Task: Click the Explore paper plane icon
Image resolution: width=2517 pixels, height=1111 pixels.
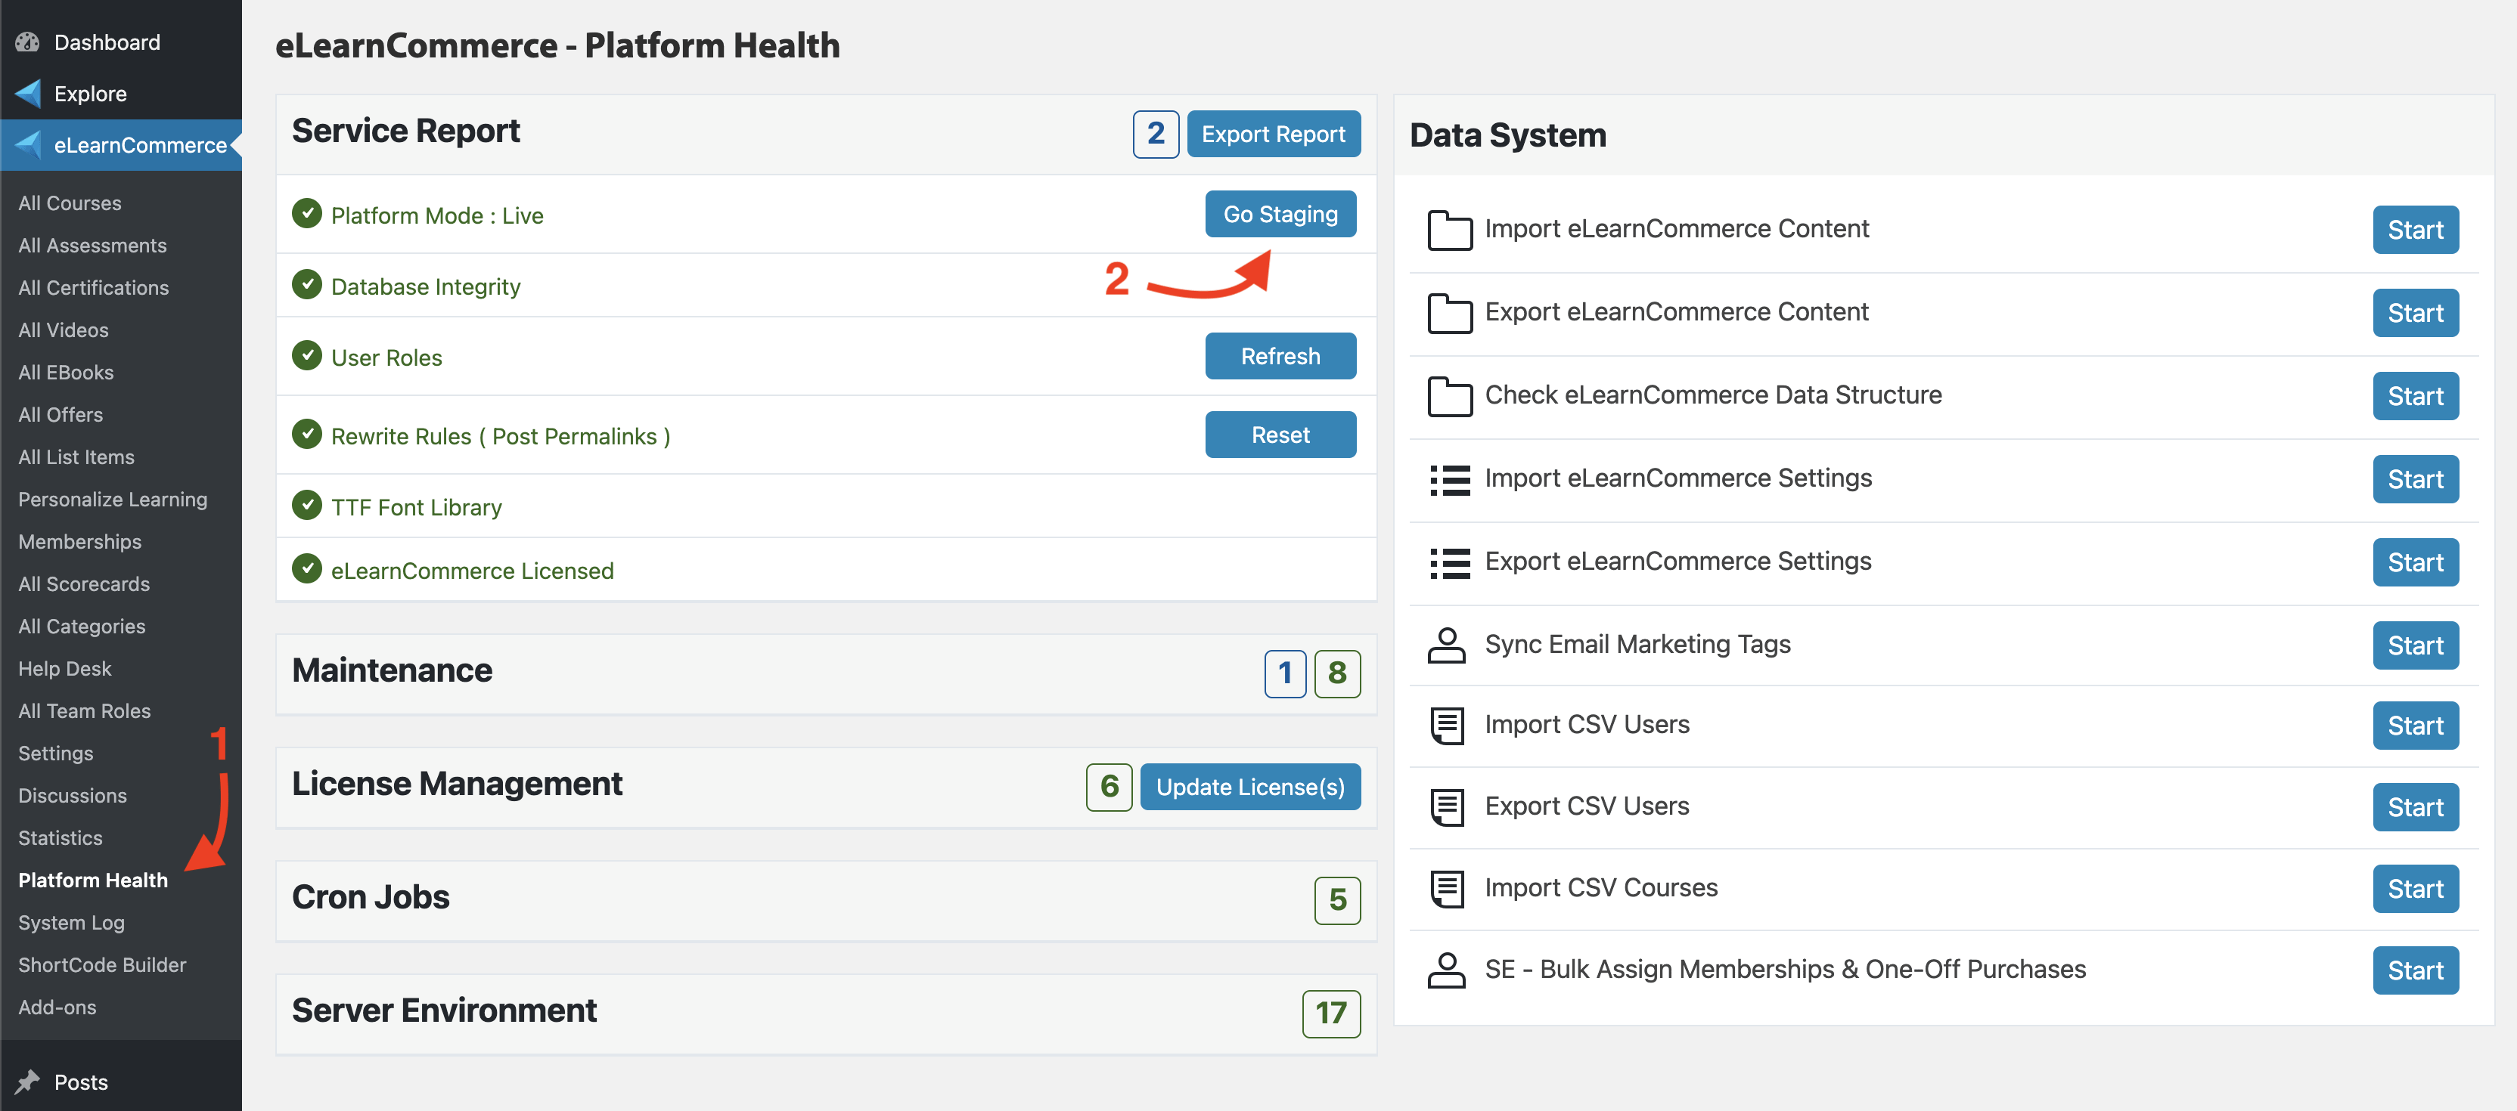Action: pyautogui.click(x=27, y=94)
